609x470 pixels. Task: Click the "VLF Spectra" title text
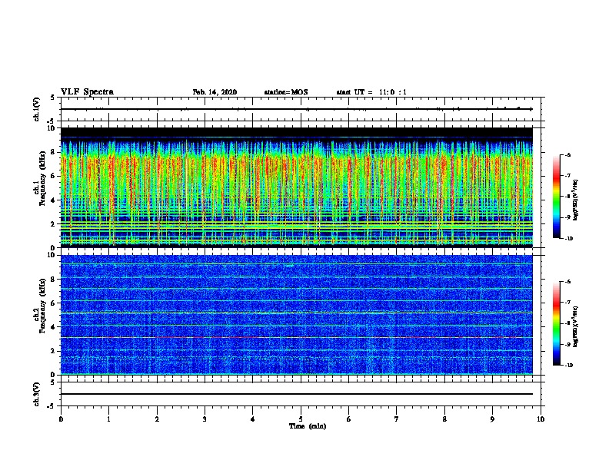pyautogui.click(x=87, y=92)
